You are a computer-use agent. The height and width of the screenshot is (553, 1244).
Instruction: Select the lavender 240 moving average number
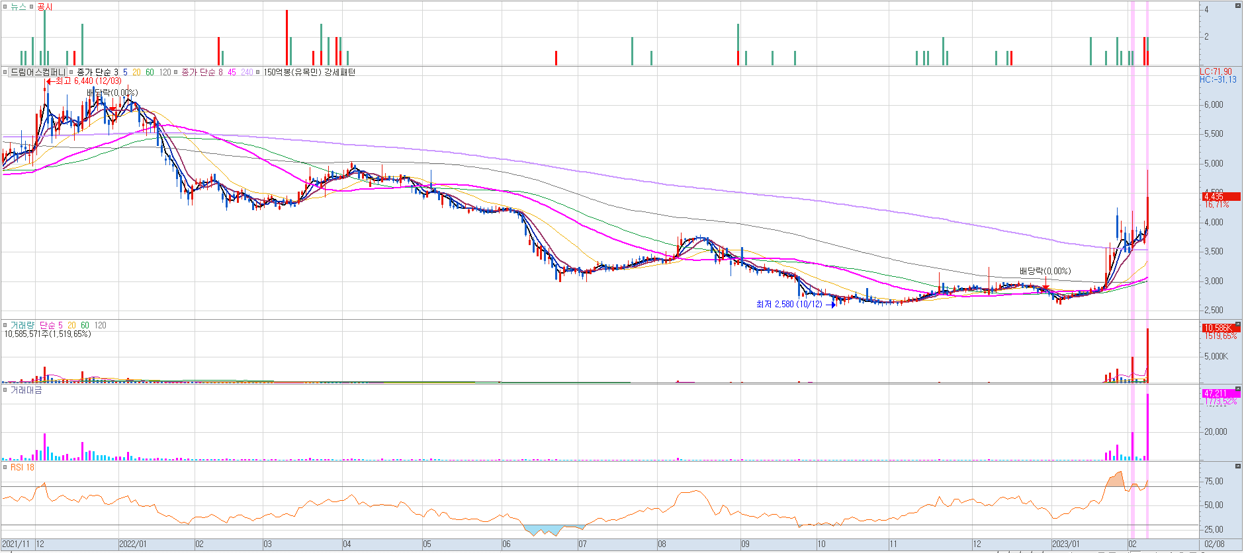click(247, 72)
